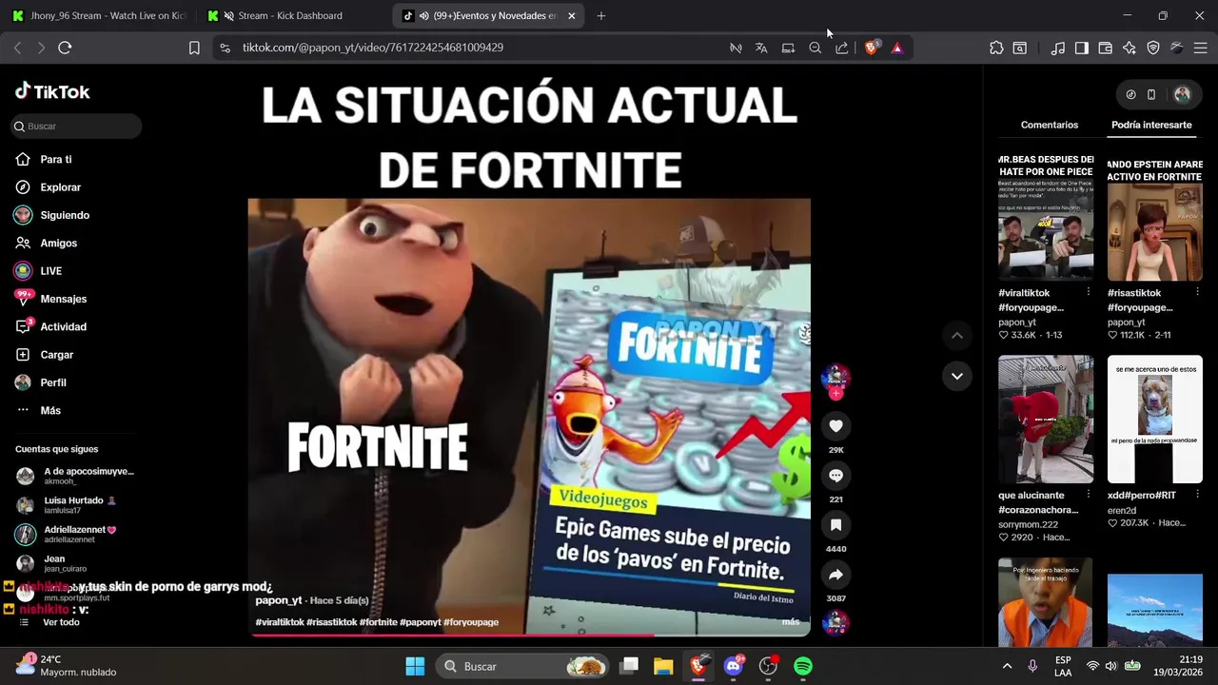Screen dimensions: 1218x685
Task: Open papon_yt username on the video
Action: click(278, 600)
